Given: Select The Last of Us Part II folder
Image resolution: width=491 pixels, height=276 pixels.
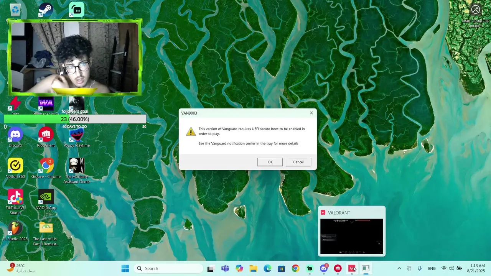Looking at the screenshot, I should click(46, 233).
